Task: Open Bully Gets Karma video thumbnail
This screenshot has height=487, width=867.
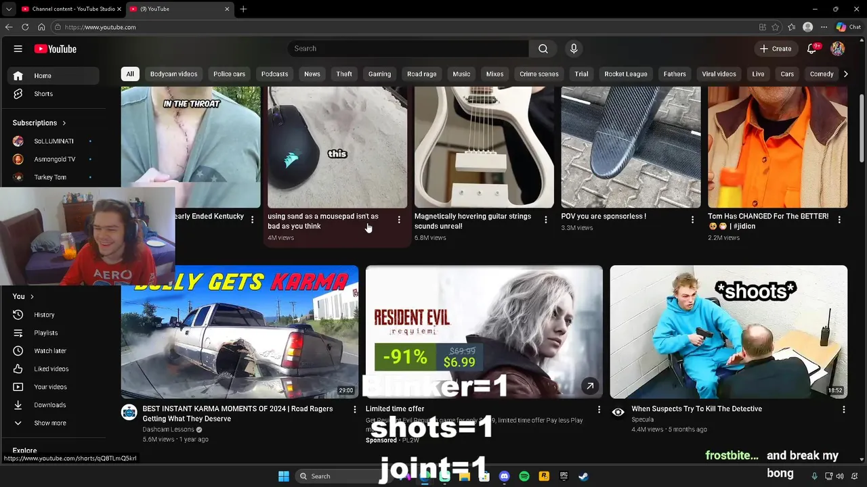Action: [x=240, y=331]
